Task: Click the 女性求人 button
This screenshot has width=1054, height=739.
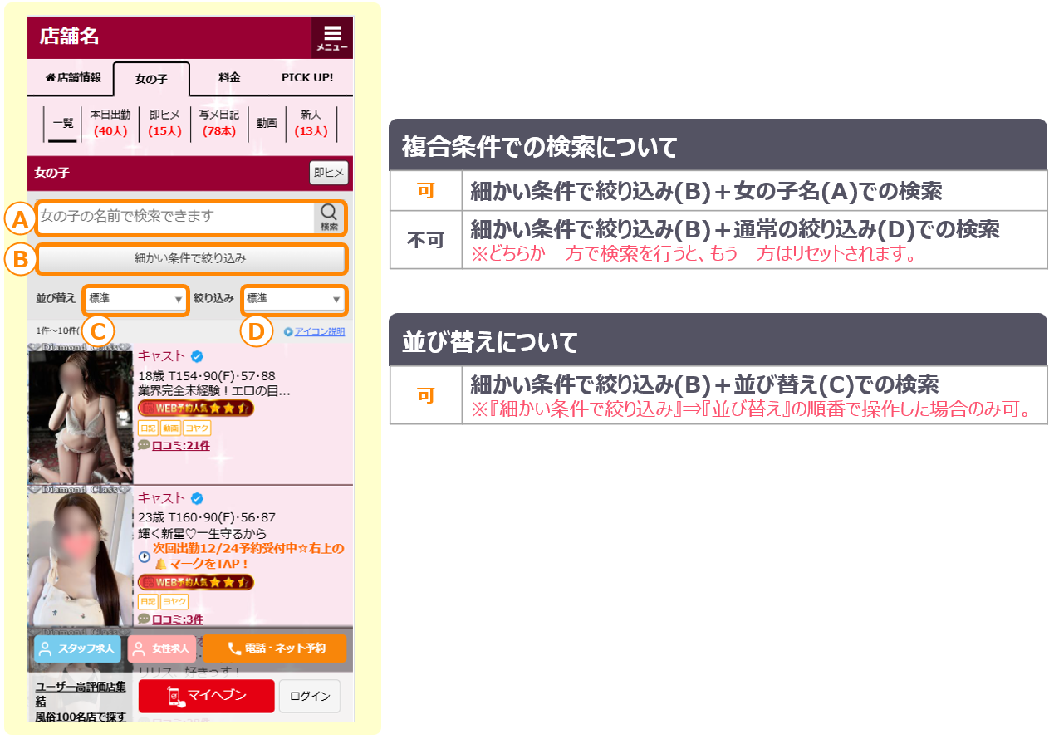Action: 163,648
